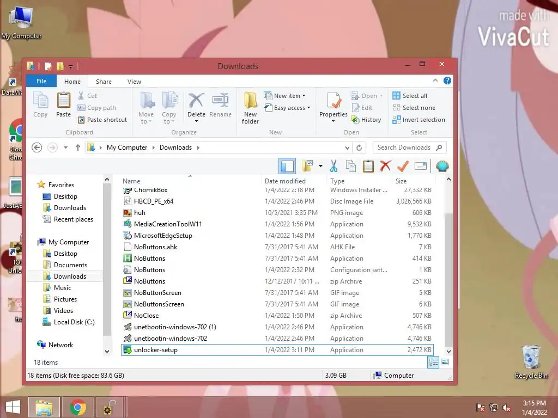558x418 pixels.
Task: Click the muted speaker tray icon
Action: (x=507, y=408)
